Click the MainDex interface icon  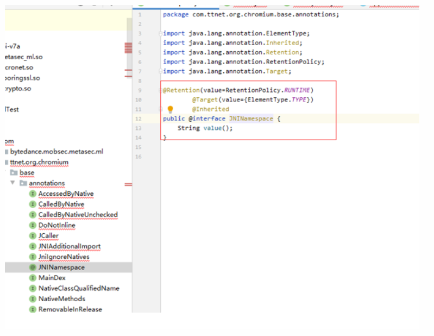pyautogui.click(x=33, y=278)
